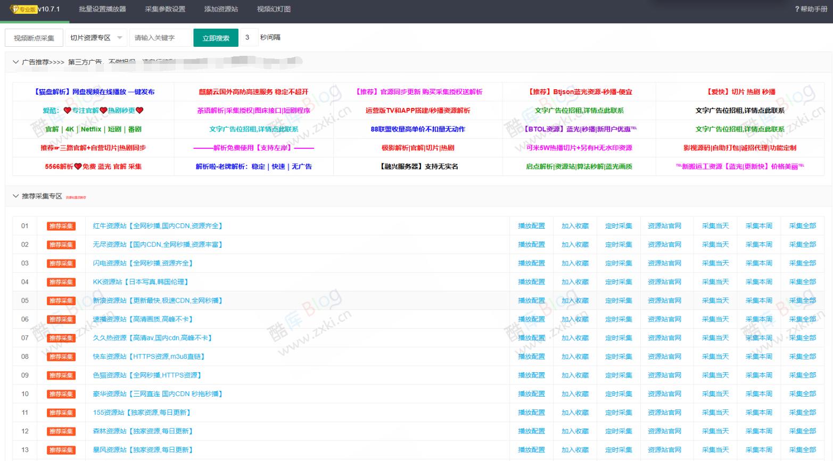Select the 视频断点采集 tab
This screenshot has width=833, height=461.
tap(35, 37)
